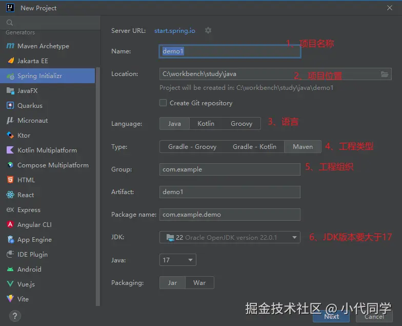Open help with question mark button

15,316
